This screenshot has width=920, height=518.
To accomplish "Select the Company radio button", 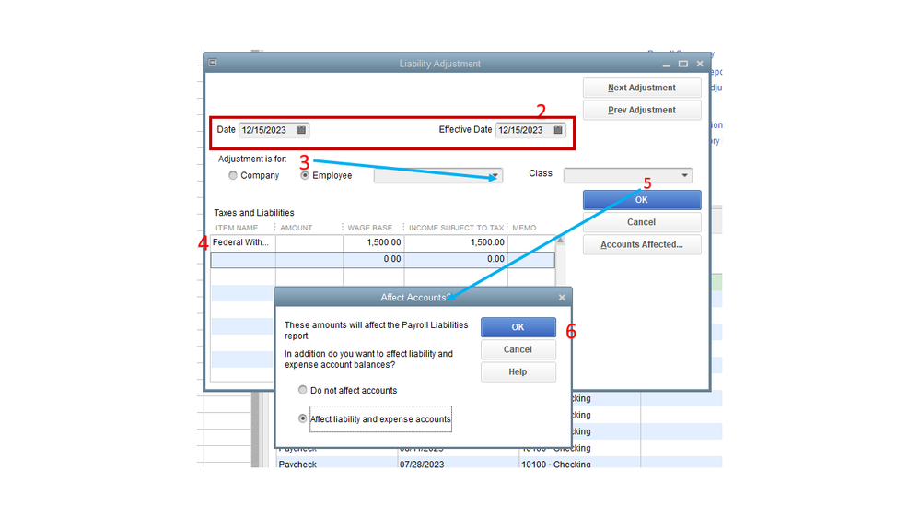I will click(x=233, y=176).
